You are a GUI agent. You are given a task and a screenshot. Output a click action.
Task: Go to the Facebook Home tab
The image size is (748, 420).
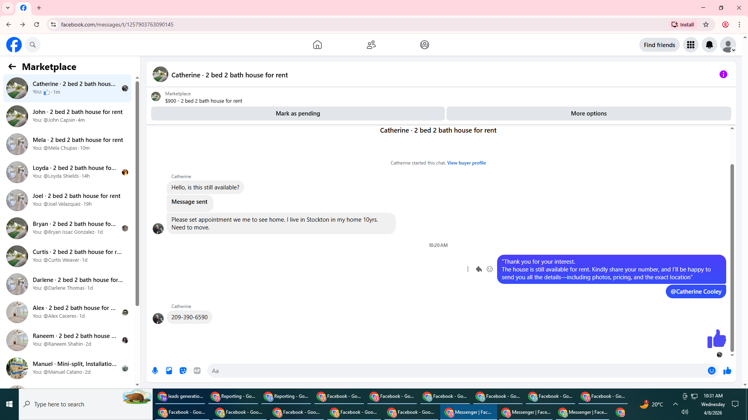[x=317, y=45]
